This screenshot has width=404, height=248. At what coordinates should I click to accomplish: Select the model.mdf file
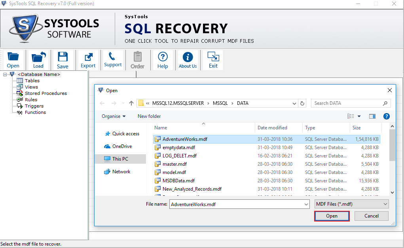coord(266,172)
